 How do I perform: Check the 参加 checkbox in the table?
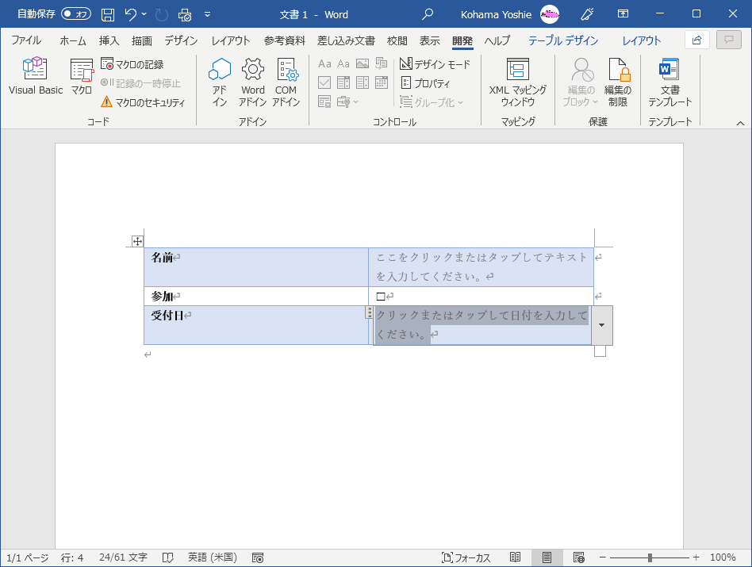tap(381, 297)
